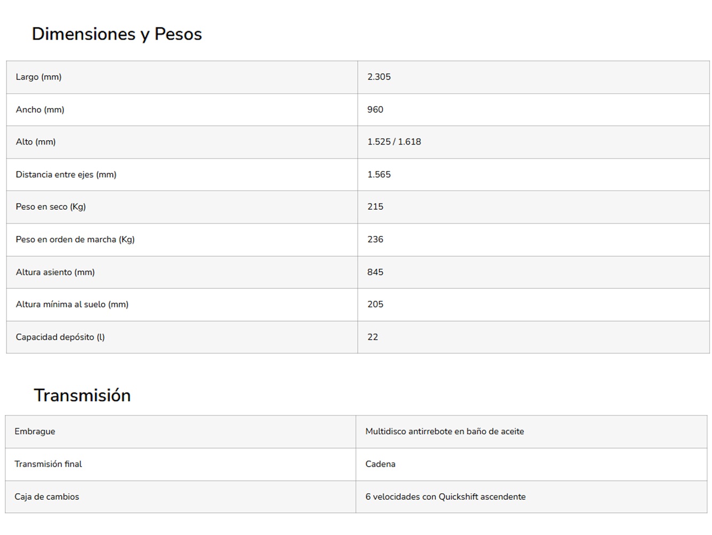The height and width of the screenshot is (535, 712).
Task: Click the 2.305 length value
Action: point(379,77)
